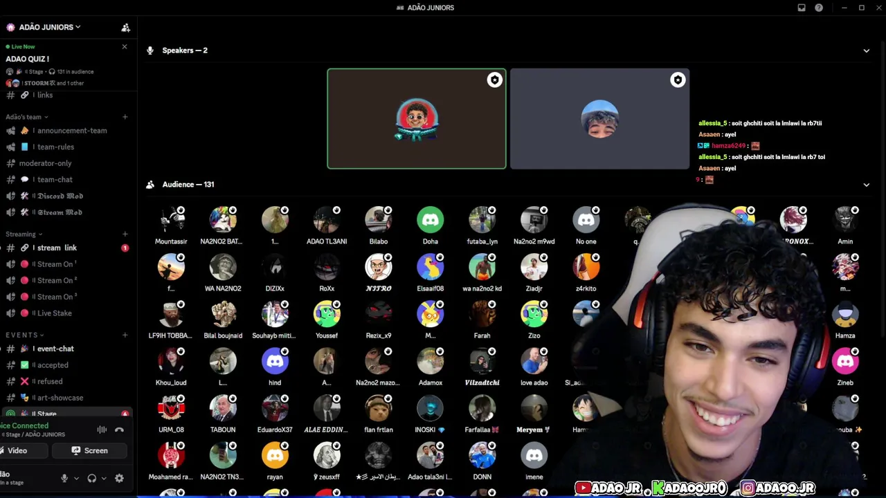Click futaba_lyn audience avatar
This screenshot has height=498, width=886.
(x=482, y=220)
